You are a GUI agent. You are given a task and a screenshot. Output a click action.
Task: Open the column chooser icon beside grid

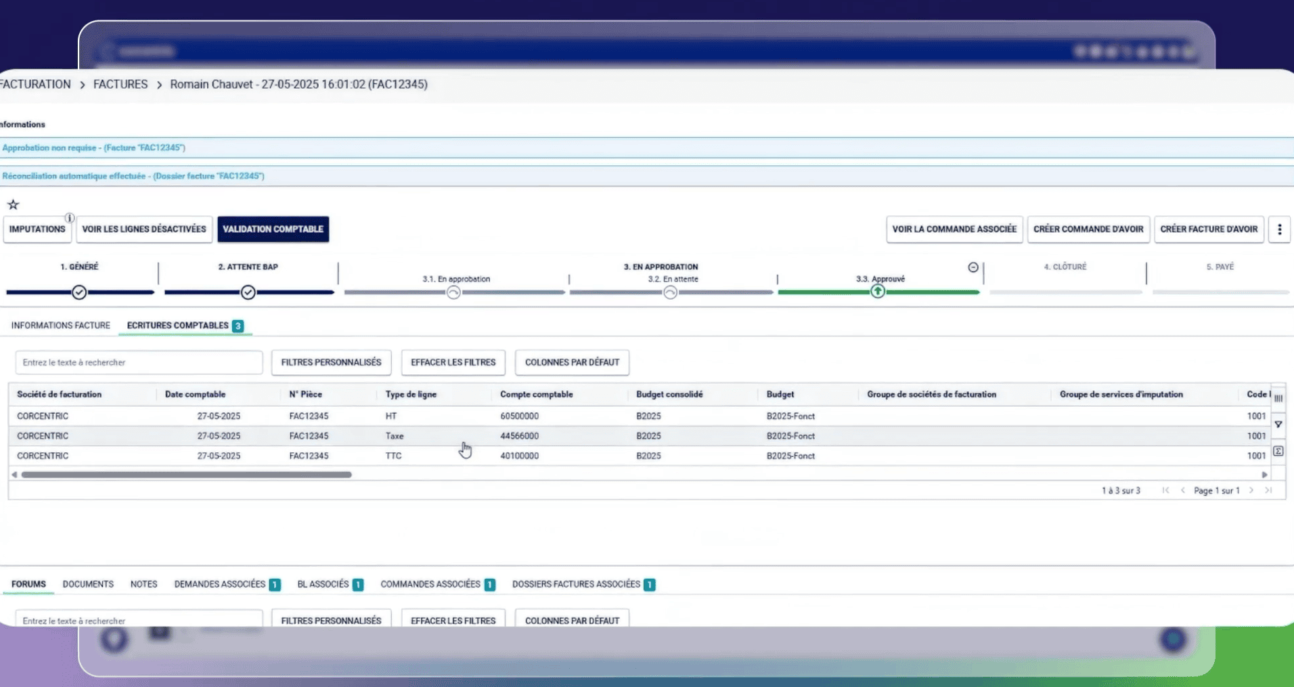click(1278, 398)
